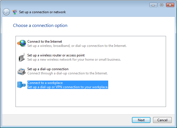Viewport: 177px width, 128px height.
Task: Select Set up a wireless router or access point
Action: (x=56, y=55)
